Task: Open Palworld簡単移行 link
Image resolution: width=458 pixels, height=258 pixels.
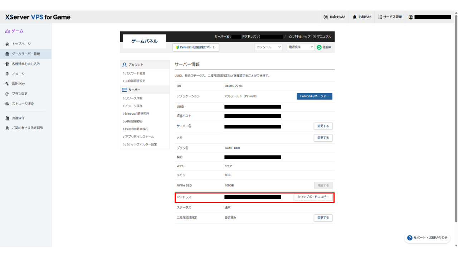Action: click(136, 129)
